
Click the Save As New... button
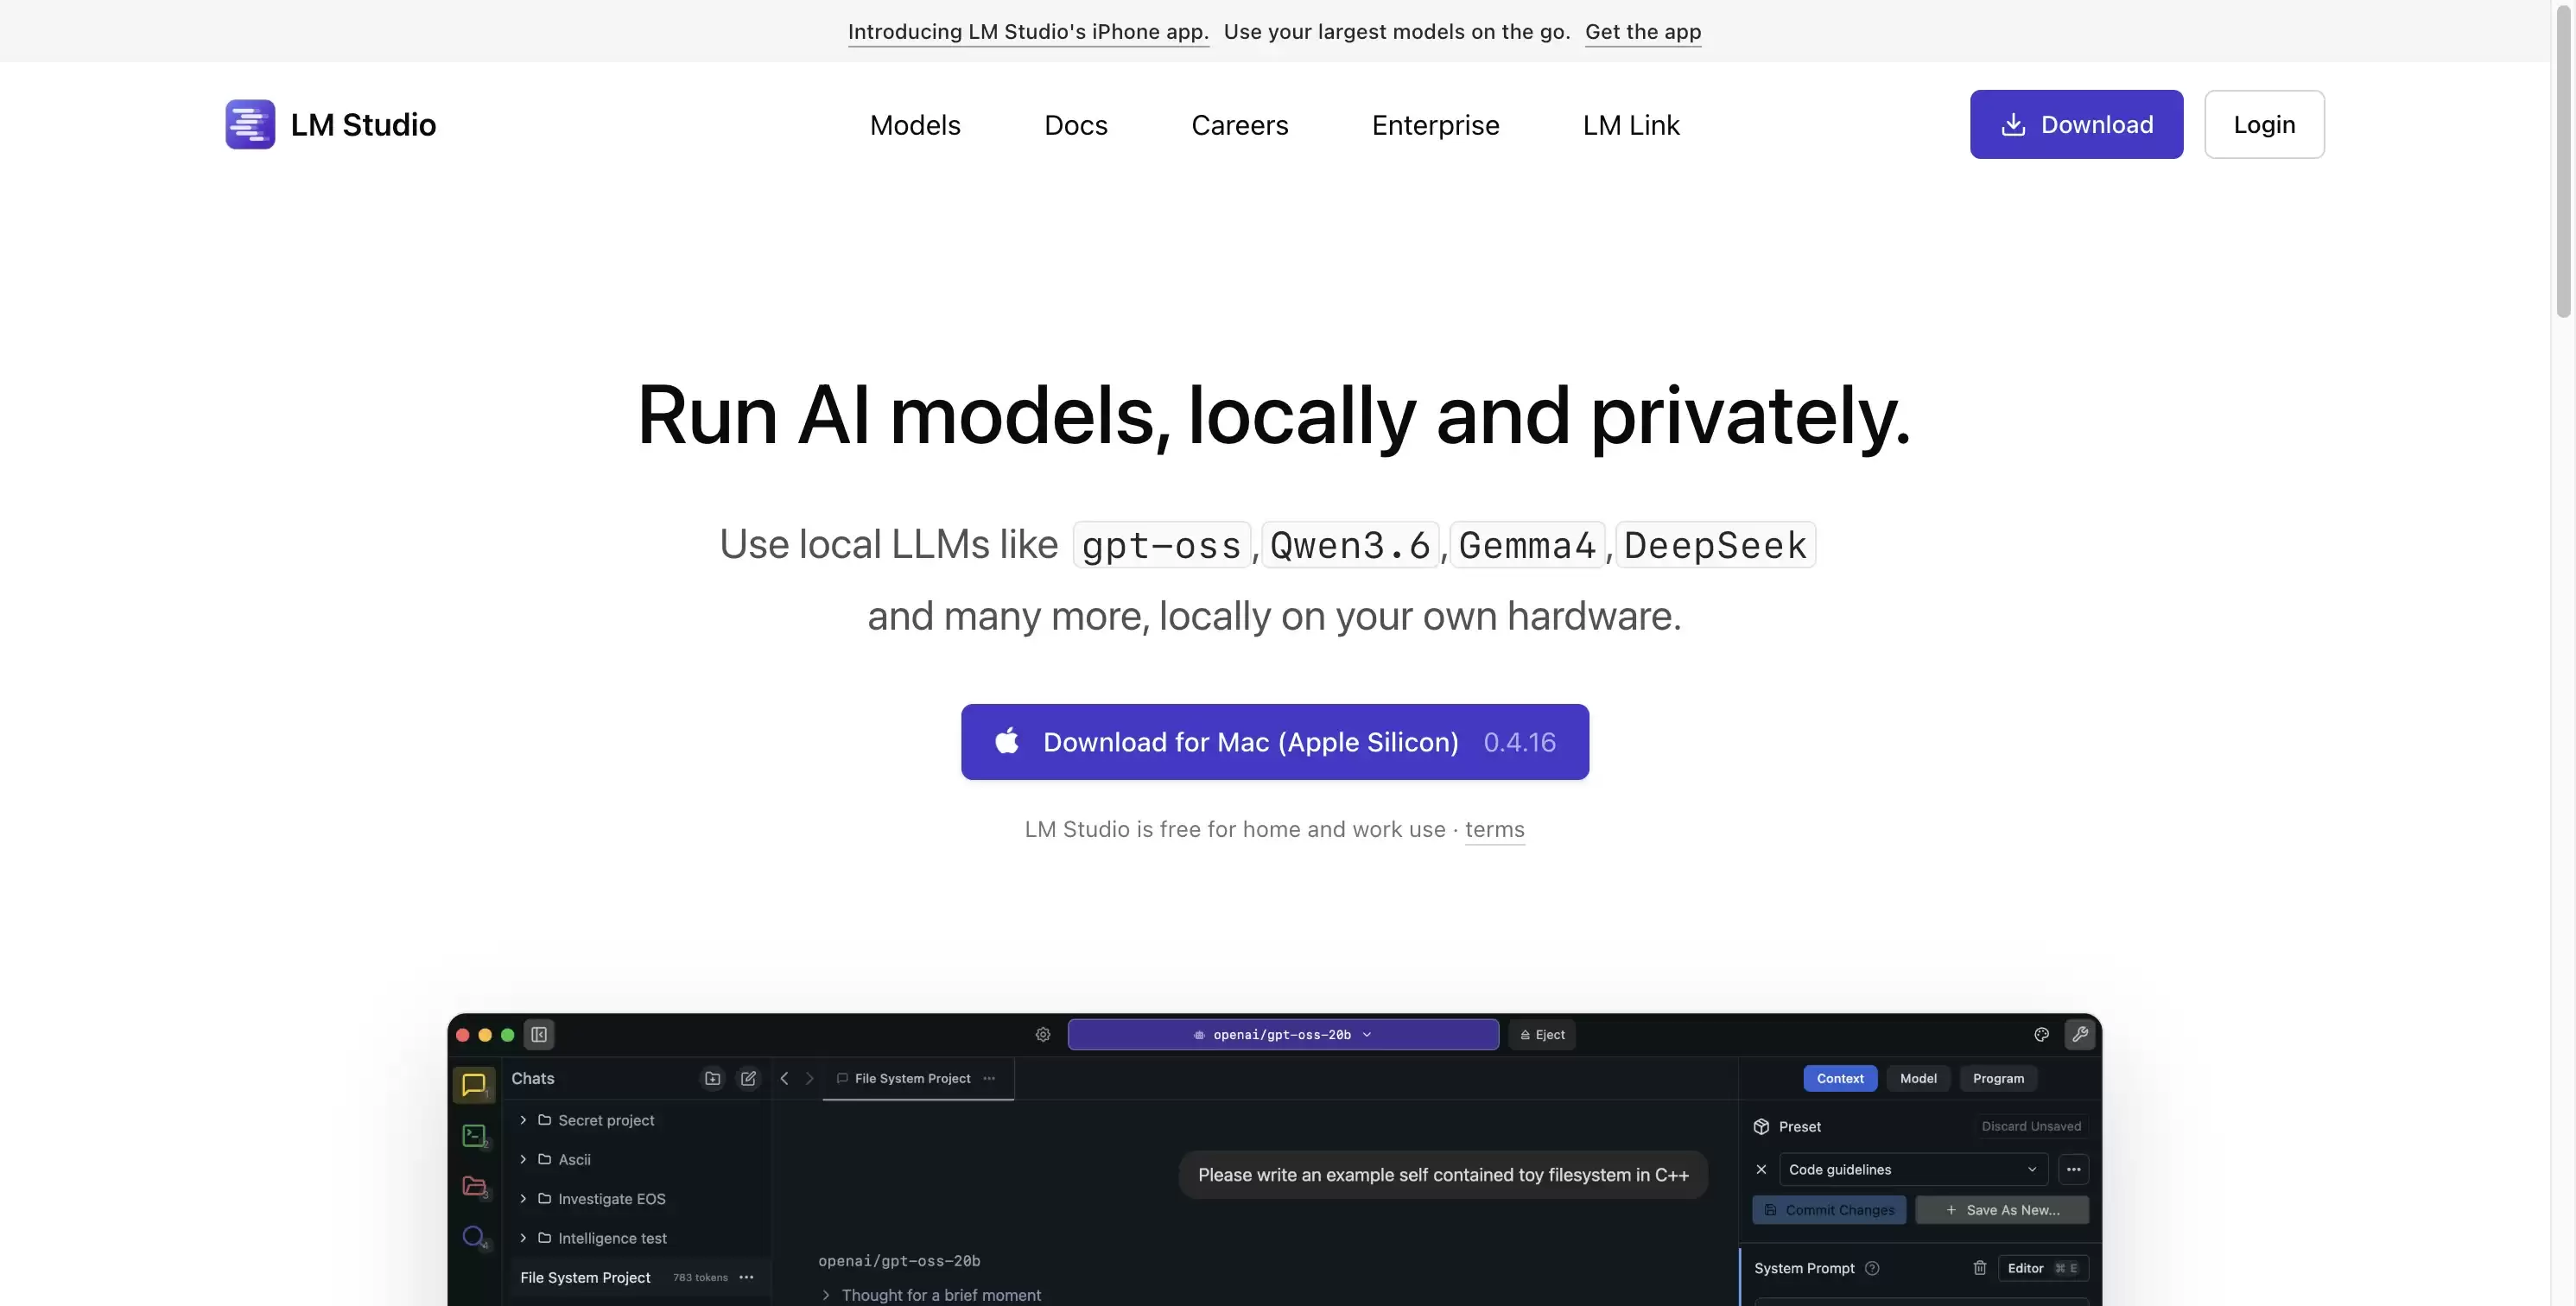(x=2002, y=1210)
